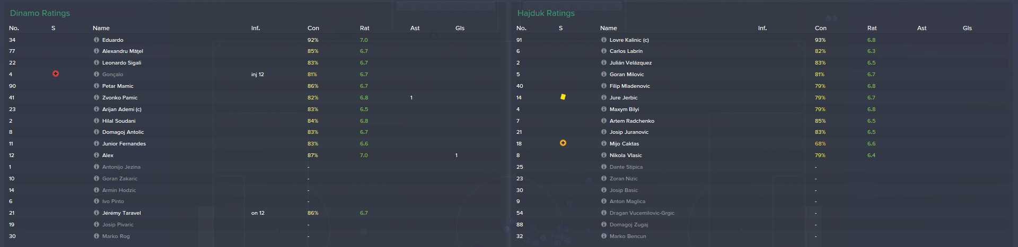Click the info icon beside Lovre Kalinic
Image resolution: width=1018 pixels, height=247 pixels.
[604, 40]
